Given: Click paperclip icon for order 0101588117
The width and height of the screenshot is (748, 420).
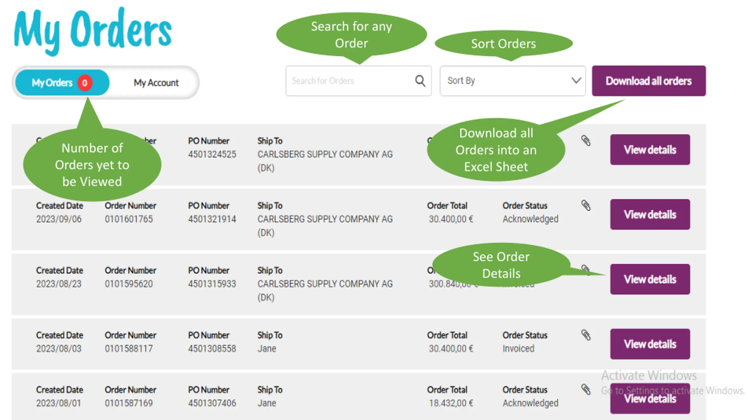Looking at the screenshot, I should 586,335.
